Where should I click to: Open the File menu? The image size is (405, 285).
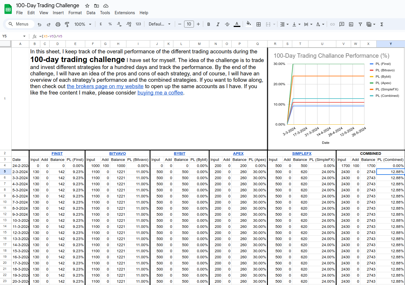coord(19,13)
